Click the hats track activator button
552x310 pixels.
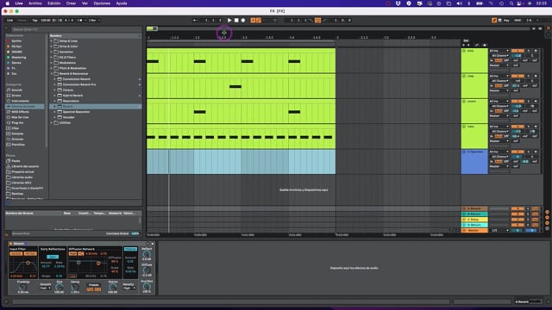(x=517, y=127)
